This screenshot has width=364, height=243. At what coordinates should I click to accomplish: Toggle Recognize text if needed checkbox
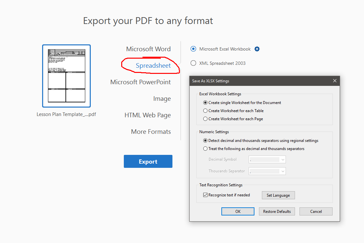point(205,195)
